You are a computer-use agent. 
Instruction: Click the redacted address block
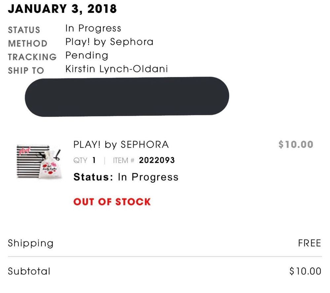pos(127,96)
